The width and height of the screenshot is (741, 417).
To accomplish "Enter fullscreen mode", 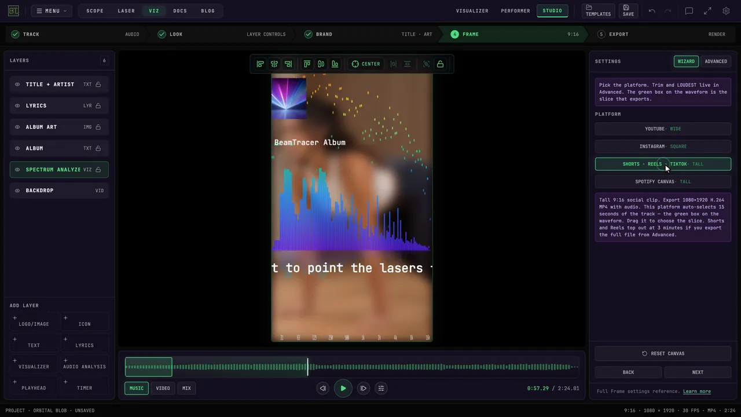I will tap(707, 10).
